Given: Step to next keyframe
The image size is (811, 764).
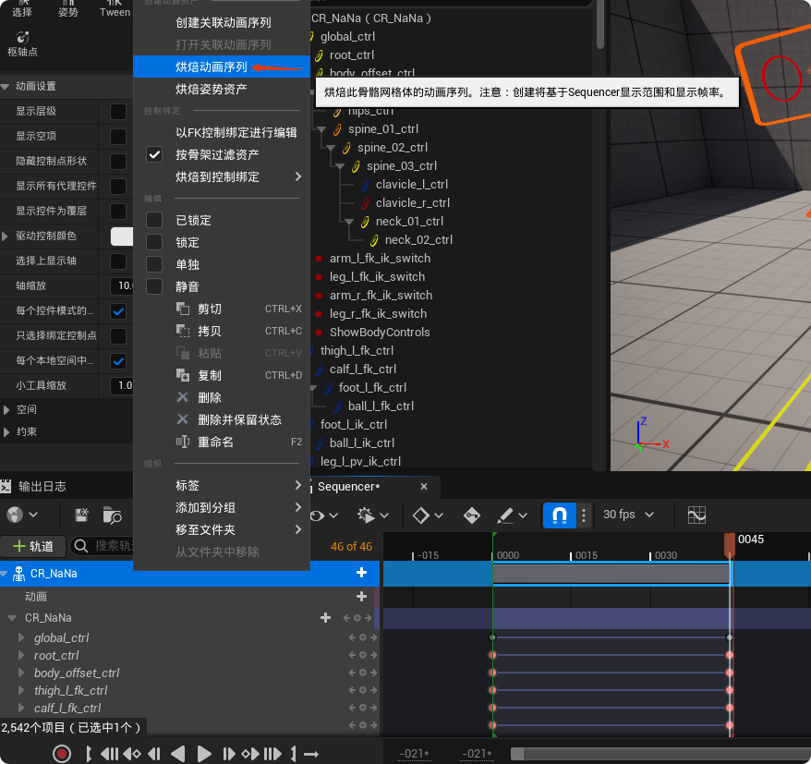Looking at the screenshot, I should coord(250,754).
